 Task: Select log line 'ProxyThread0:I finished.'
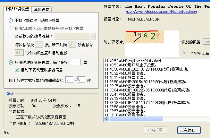[133, 61]
